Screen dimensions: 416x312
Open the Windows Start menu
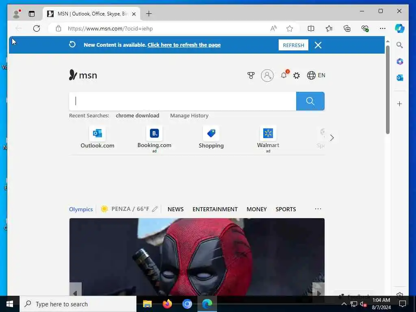pyautogui.click(x=10, y=304)
